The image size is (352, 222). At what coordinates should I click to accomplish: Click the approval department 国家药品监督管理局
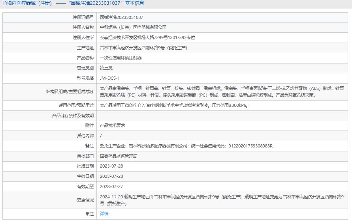point(119,156)
